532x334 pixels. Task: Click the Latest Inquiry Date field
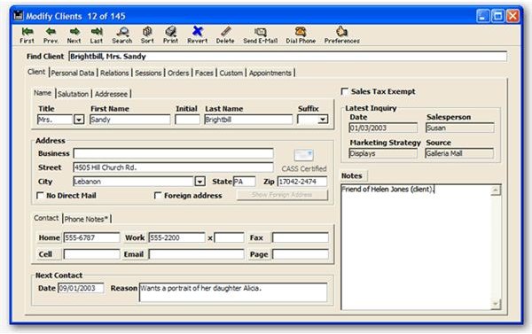[x=383, y=128]
